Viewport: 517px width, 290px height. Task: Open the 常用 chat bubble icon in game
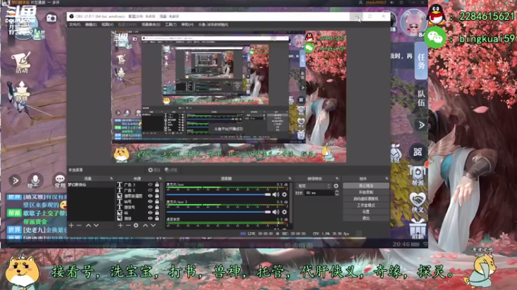pos(59,180)
